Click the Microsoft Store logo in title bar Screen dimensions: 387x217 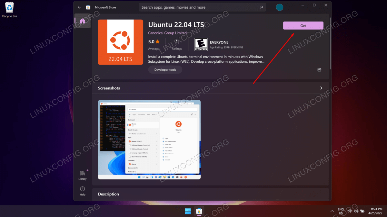pyautogui.click(x=88, y=7)
